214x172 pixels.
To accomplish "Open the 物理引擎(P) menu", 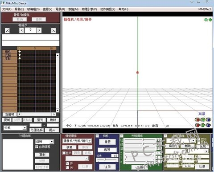I will tap(89, 9).
